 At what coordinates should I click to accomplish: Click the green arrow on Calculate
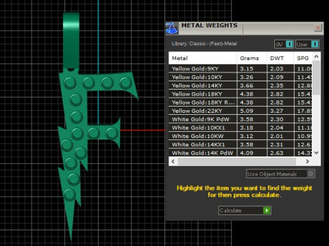pos(267,210)
